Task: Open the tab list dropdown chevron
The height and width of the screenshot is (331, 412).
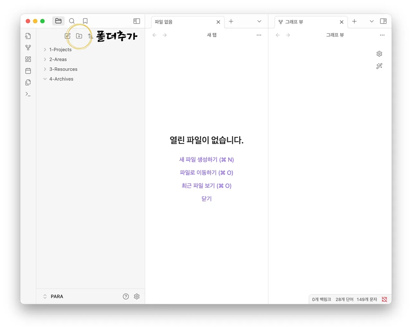Action: 259,21
